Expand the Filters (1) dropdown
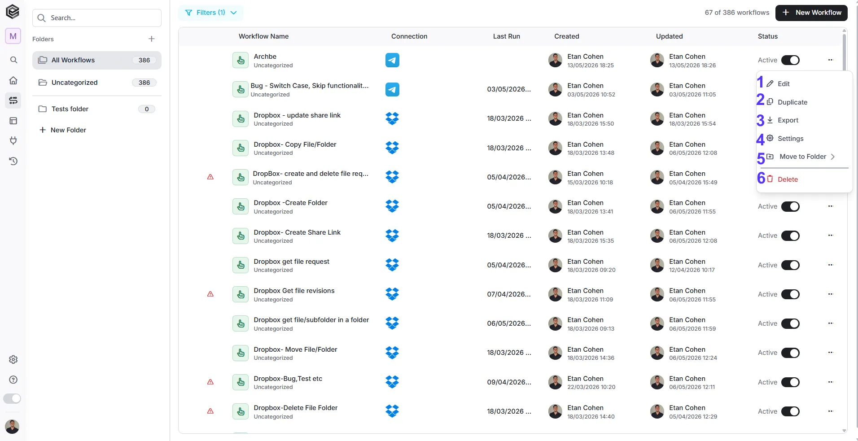Screen dimensions: 858x441 [x=211, y=13]
